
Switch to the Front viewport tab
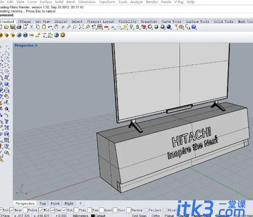click(55, 203)
